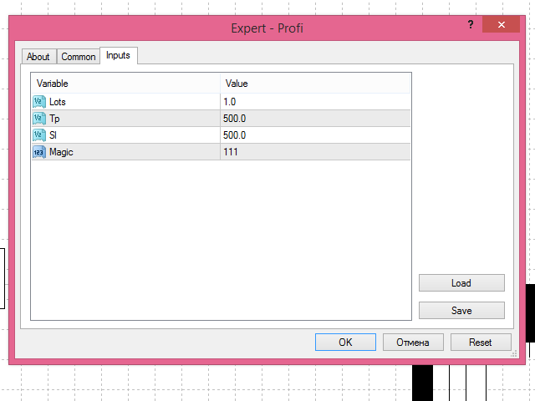This screenshot has height=401, width=535.
Task: Switch to the Common tab
Action: click(x=78, y=56)
